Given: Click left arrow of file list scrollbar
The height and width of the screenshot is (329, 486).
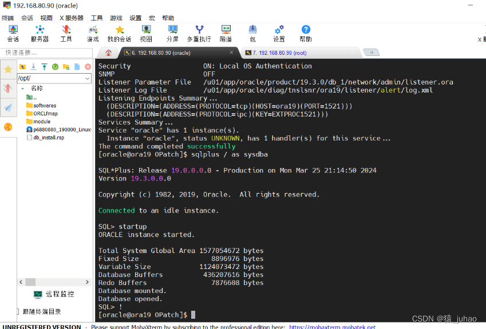Looking at the screenshot, I should 21,282.
